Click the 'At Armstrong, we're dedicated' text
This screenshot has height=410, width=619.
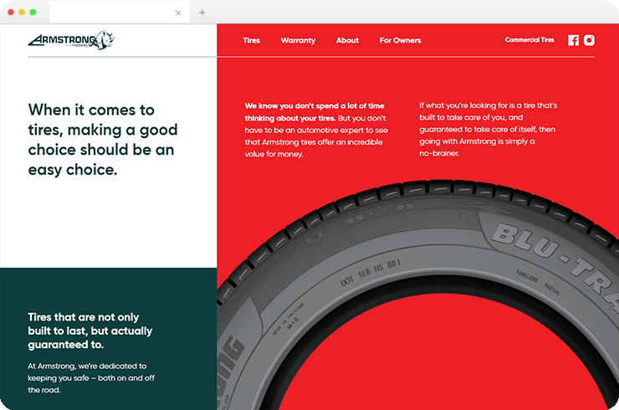(x=87, y=377)
